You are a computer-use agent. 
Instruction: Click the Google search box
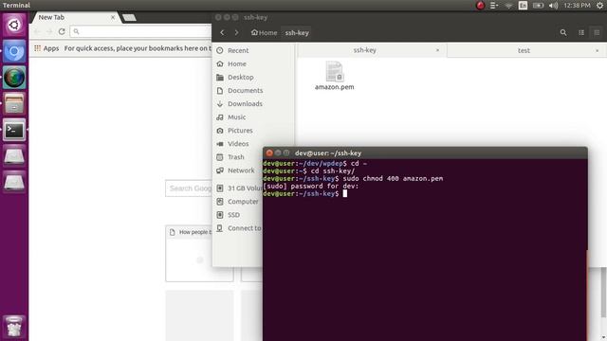point(189,188)
